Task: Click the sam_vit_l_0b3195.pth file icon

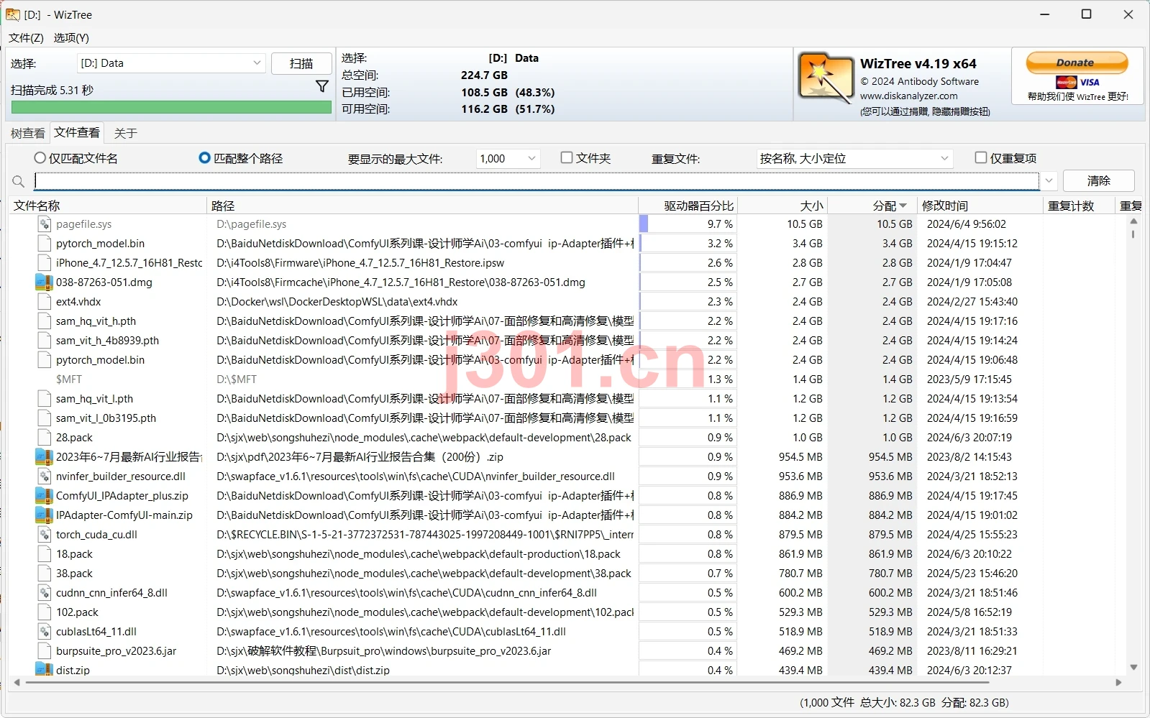Action: 44,418
